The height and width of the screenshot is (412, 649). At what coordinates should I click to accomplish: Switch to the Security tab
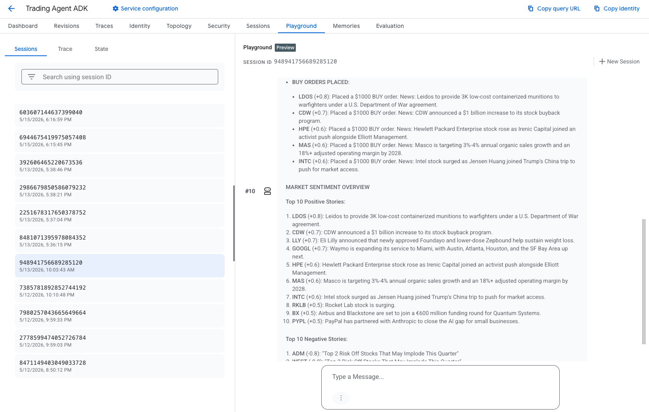pos(219,26)
